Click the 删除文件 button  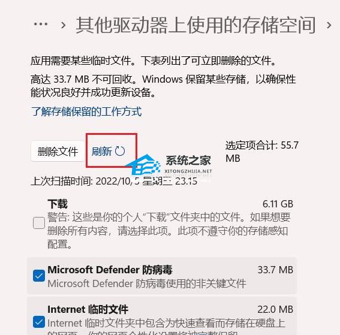point(58,151)
